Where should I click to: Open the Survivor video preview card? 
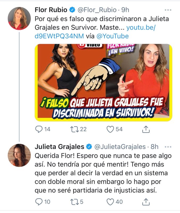[x=103, y=83]
